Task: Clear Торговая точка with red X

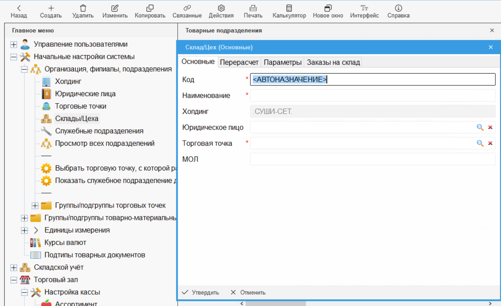Action: click(x=490, y=143)
